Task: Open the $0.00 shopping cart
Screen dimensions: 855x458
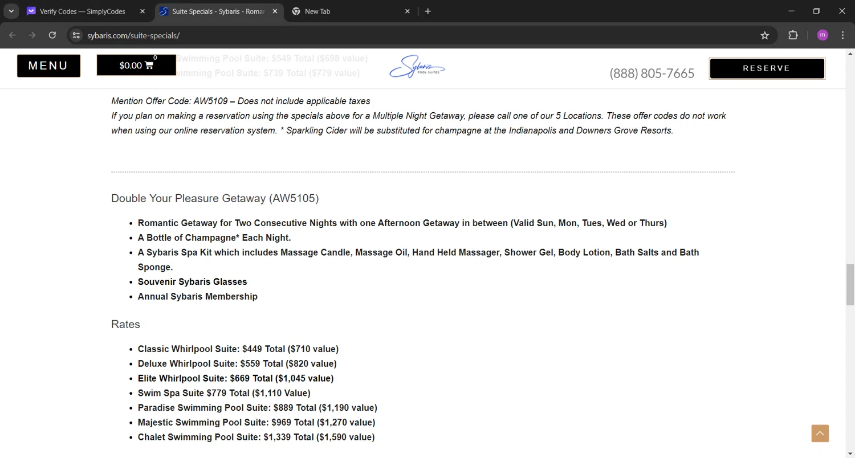Action: (136, 65)
